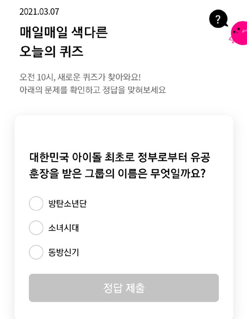The image size is (247, 319).
Task: Open the black question mark speech bubble
Action: pyautogui.click(x=218, y=19)
